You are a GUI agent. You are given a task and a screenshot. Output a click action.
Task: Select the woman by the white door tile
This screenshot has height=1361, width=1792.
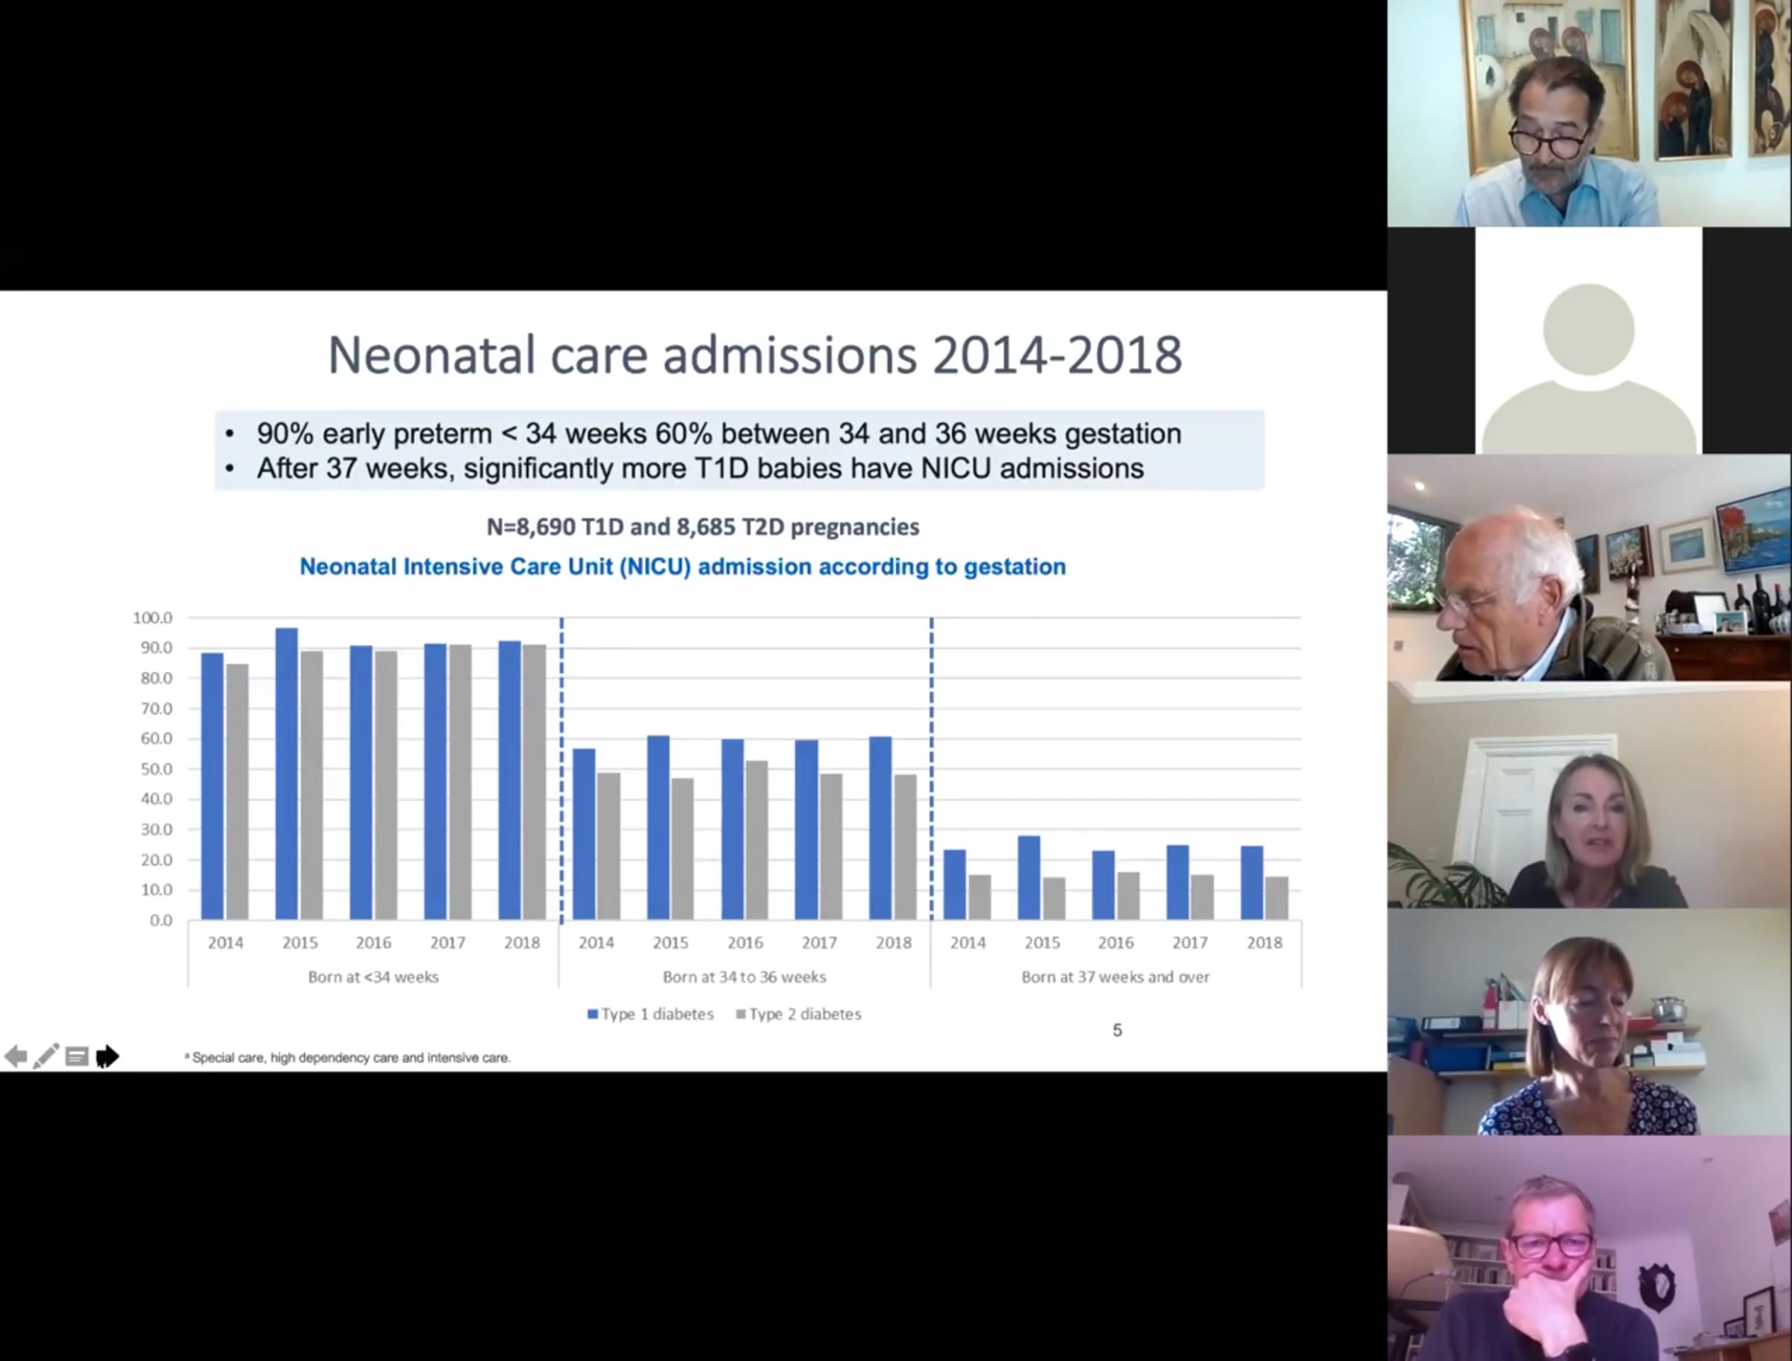pos(1590,795)
